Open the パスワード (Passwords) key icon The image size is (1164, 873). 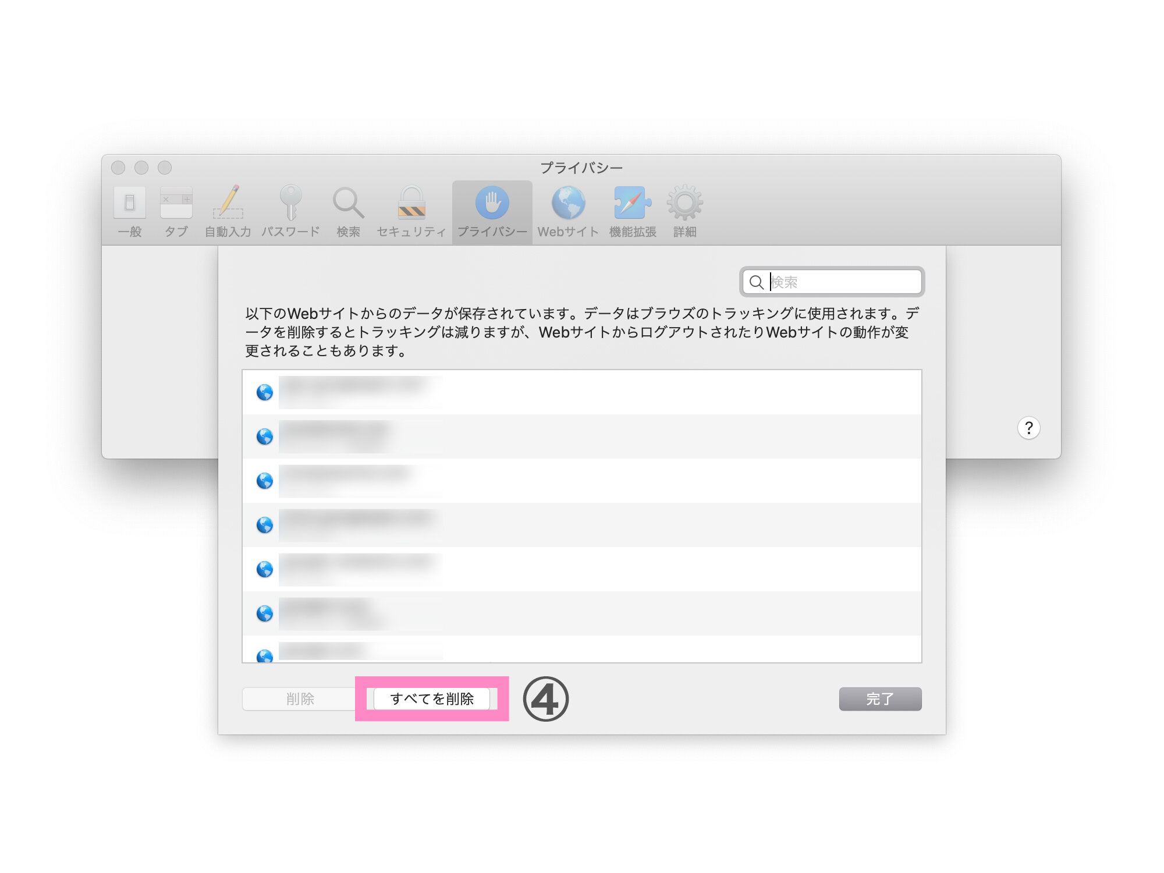click(290, 203)
